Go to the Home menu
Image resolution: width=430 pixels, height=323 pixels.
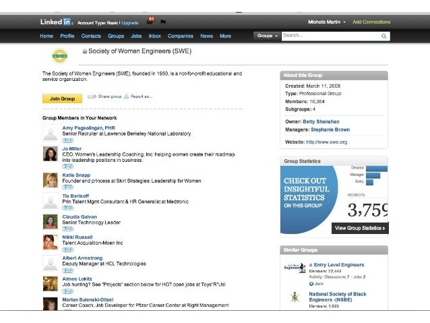47,36
